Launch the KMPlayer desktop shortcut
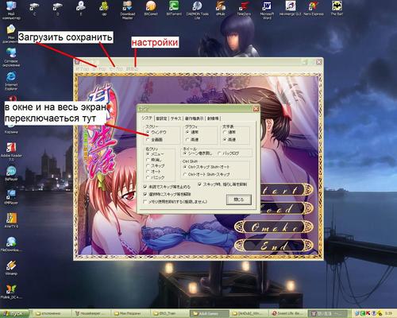 point(11,197)
